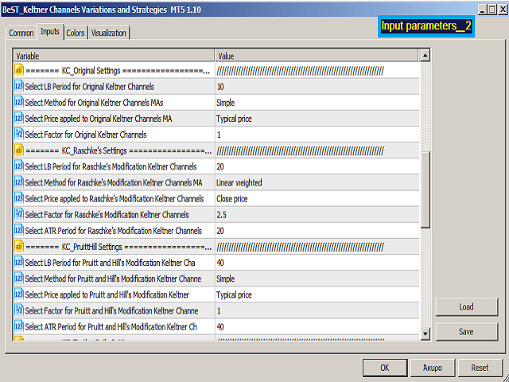Screen dimensions: 509x382
Task: Click the integer icon beside Original Keltner LB Period
Action: pos(19,87)
